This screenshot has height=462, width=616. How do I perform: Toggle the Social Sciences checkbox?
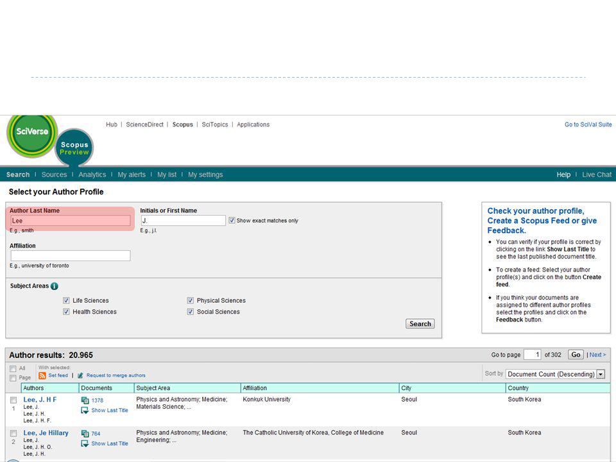[x=190, y=312]
